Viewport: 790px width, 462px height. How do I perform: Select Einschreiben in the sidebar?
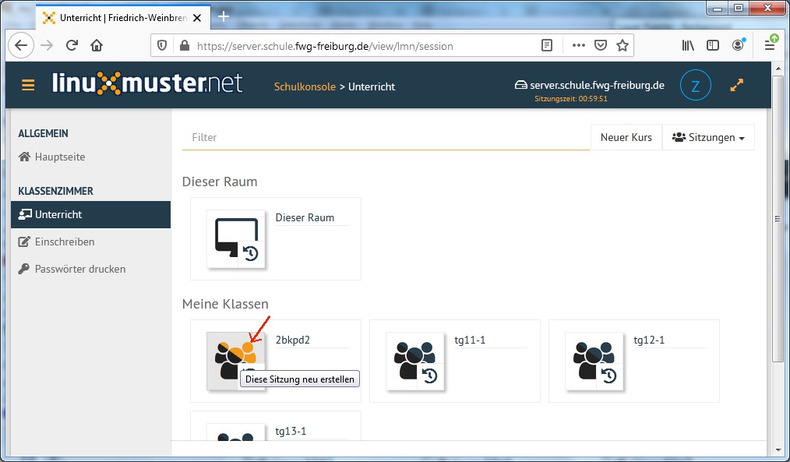65,242
